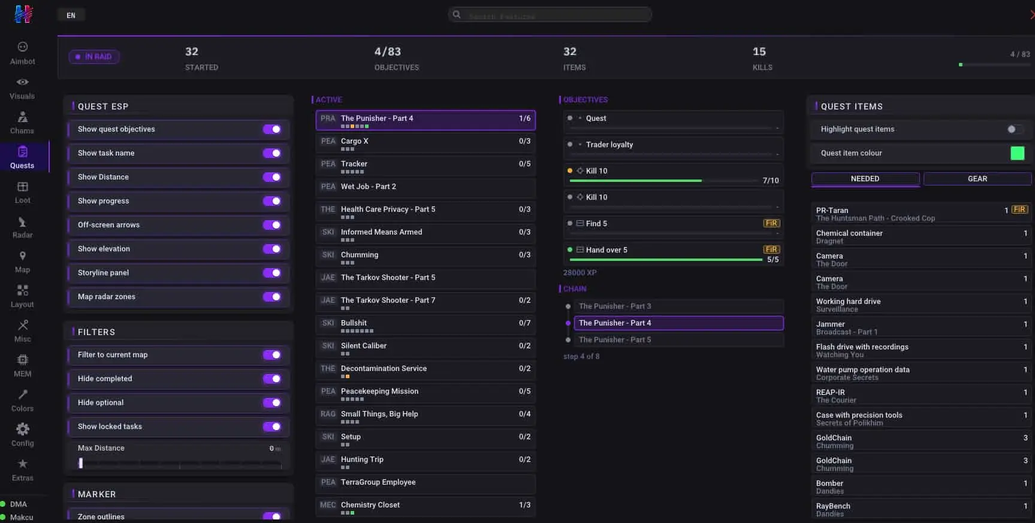Open the Radar section icon
Viewport: 1035px width, 523px height.
tap(23, 221)
